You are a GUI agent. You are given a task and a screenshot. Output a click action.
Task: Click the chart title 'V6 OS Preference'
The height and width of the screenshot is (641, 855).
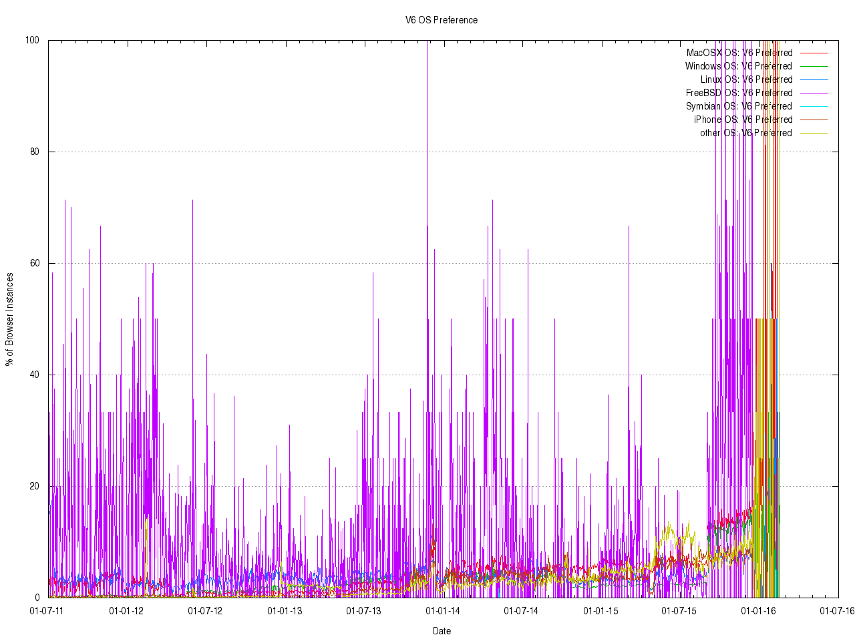(442, 20)
